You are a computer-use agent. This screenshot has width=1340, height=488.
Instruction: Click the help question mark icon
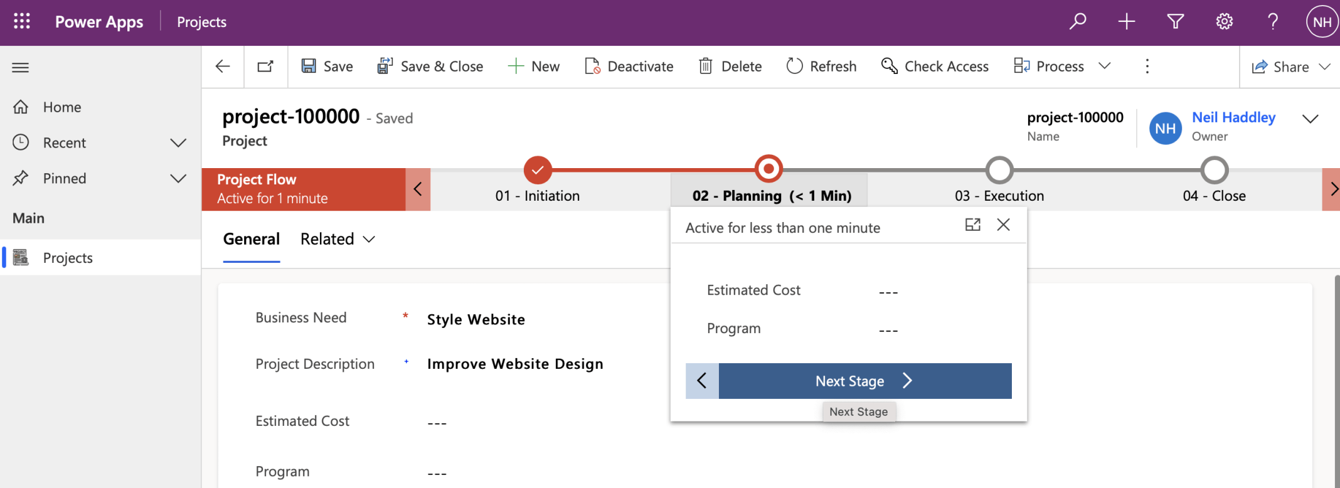pyautogui.click(x=1273, y=22)
